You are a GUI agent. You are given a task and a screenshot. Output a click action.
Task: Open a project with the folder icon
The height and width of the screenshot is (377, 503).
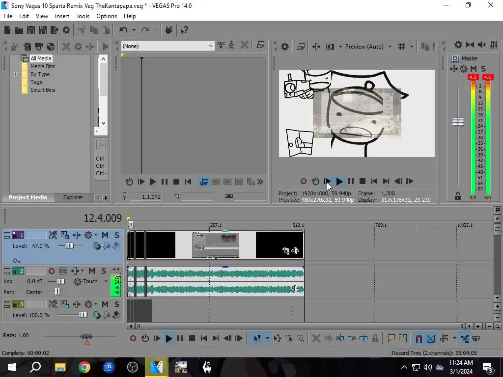19,30
